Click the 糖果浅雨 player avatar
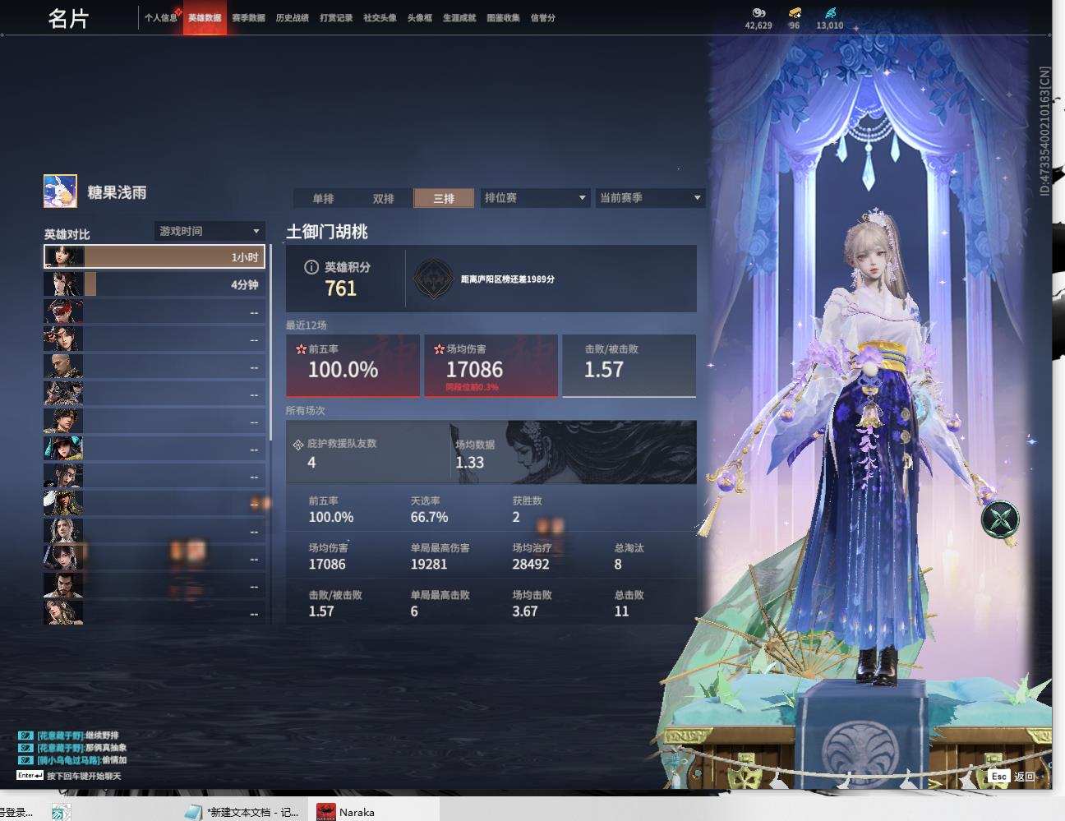The width and height of the screenshot is (1065, 821). [60, 191]
